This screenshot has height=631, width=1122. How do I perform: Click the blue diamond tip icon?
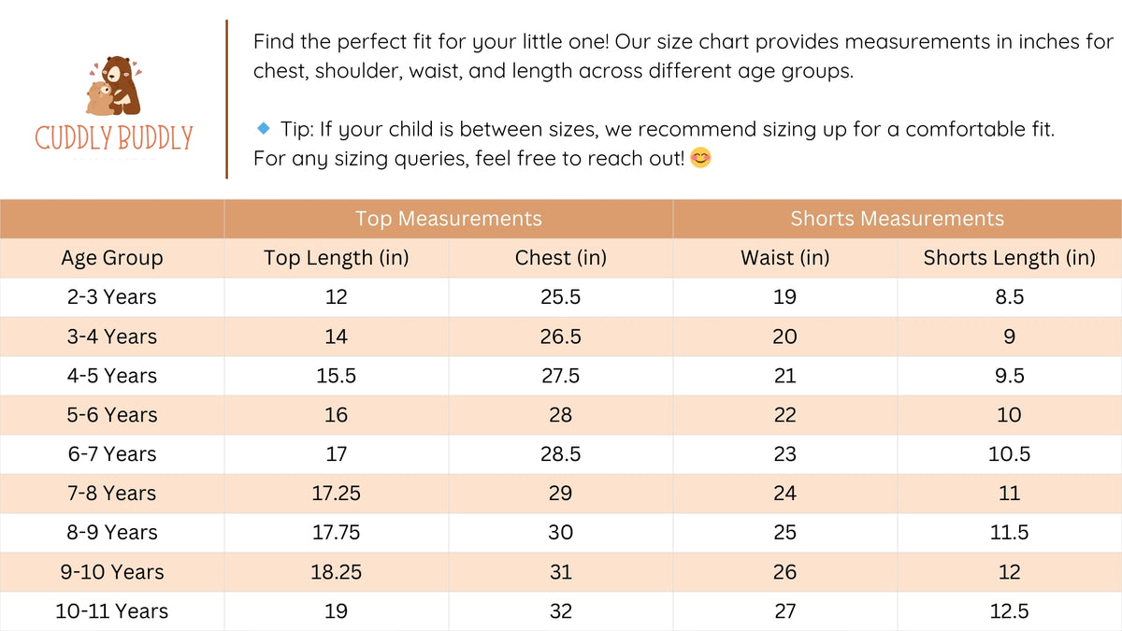pos(264,127)
